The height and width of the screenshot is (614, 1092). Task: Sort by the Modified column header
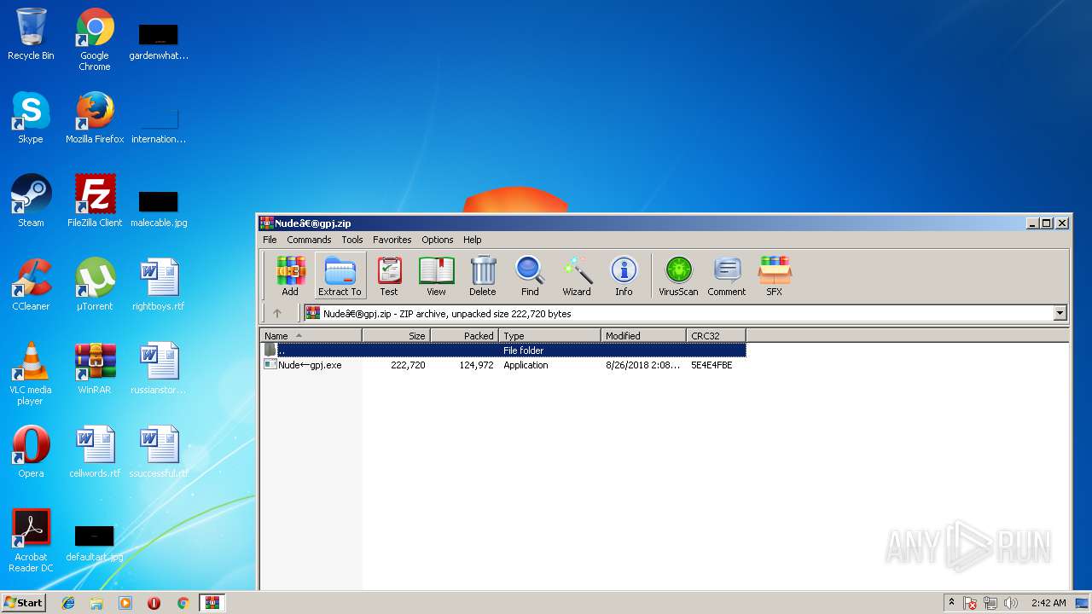643,335
